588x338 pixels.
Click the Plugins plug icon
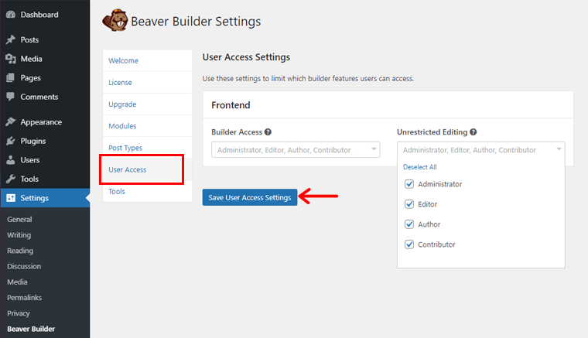10,141
